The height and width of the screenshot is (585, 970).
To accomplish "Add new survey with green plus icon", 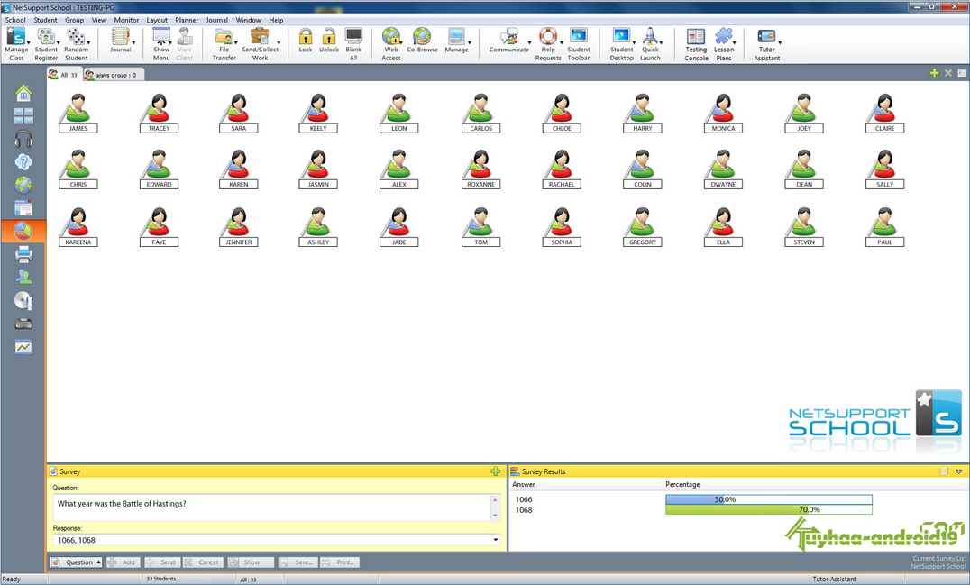I will click(x=496, y=471).
